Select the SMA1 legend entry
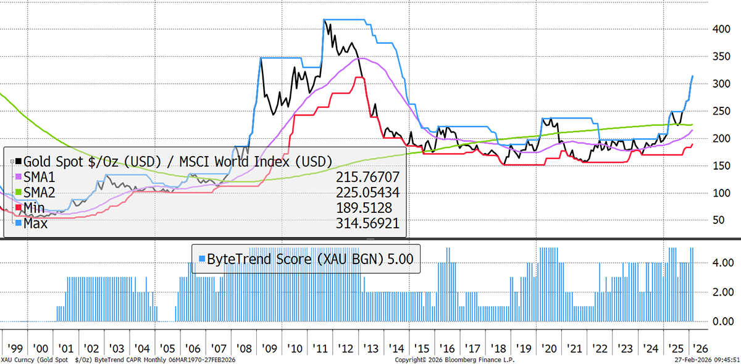Screen dimensions: 741x364 click(40, 177)
